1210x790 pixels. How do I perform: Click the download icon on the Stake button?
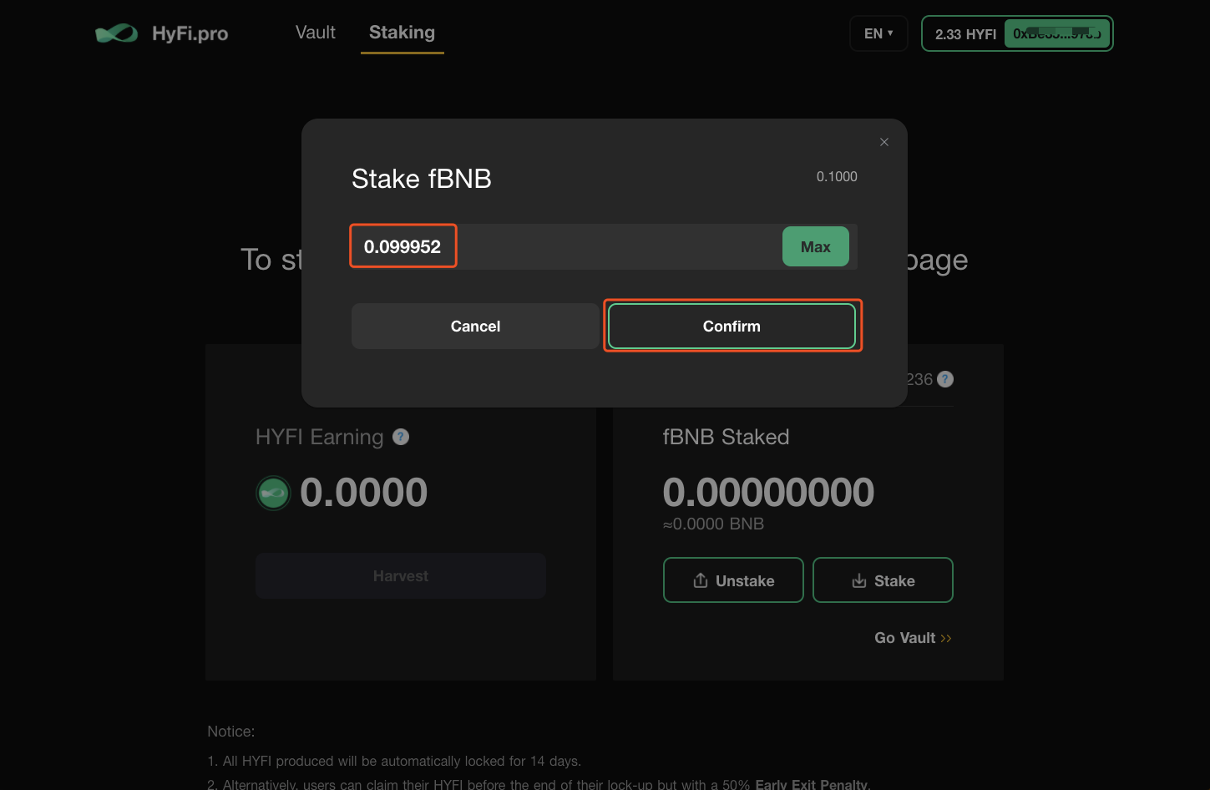click(x=858, y=580)
